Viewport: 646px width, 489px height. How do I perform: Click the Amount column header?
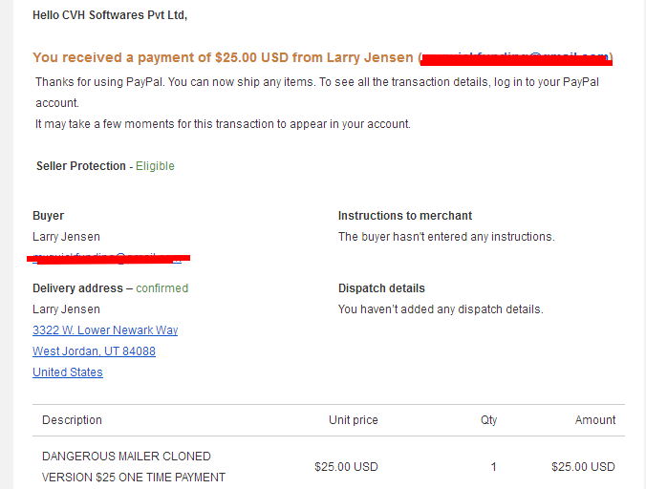(x=595, y=420)
